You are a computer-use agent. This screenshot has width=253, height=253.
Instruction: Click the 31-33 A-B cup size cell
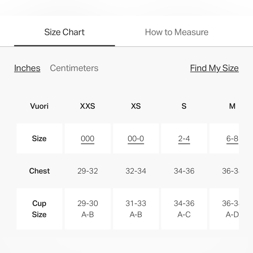(x=136, y=209)
